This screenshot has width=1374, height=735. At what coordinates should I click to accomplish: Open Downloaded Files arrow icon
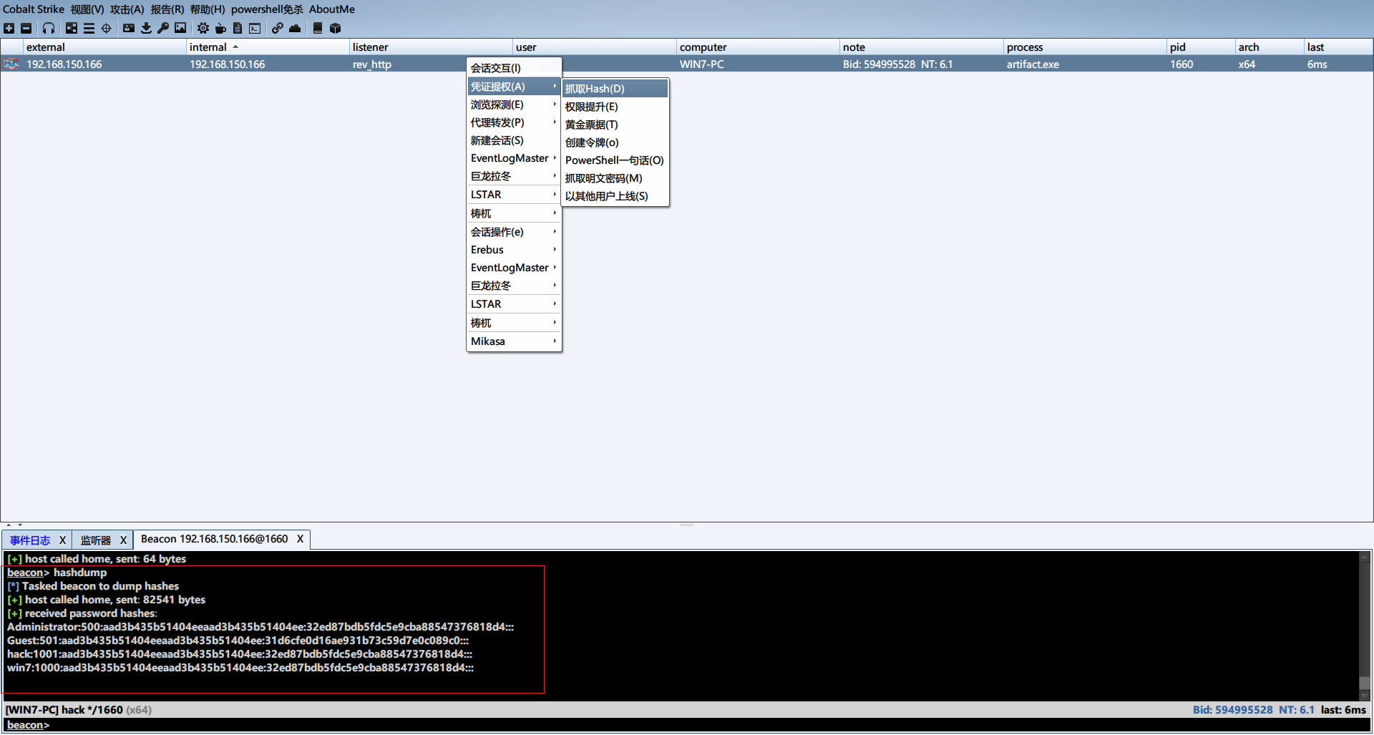pyautogui.click(x=146, y=28)
